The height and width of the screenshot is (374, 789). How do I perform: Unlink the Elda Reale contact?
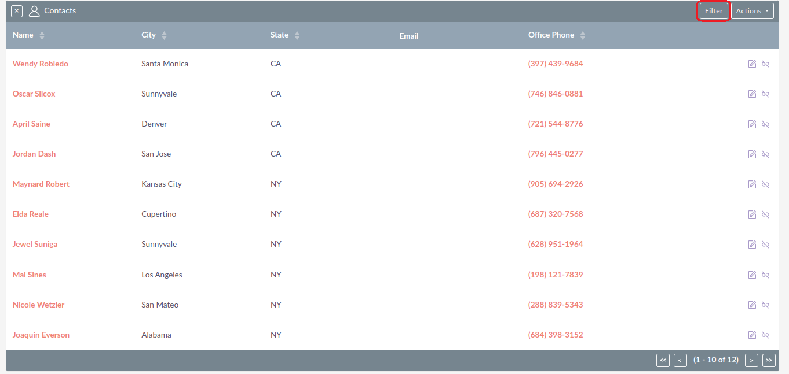click(x=765, y=214)
